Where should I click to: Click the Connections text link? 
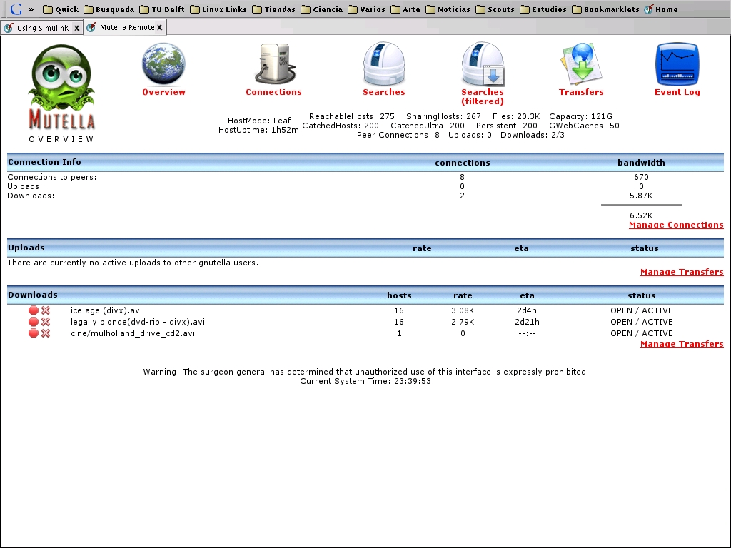click(x=273, y=92)
